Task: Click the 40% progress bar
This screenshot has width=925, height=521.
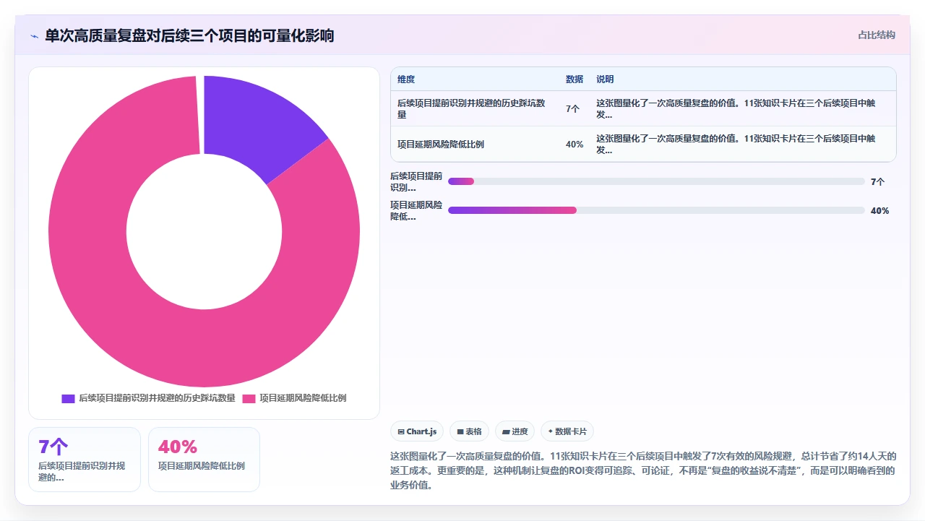Action: coord(656,210)
